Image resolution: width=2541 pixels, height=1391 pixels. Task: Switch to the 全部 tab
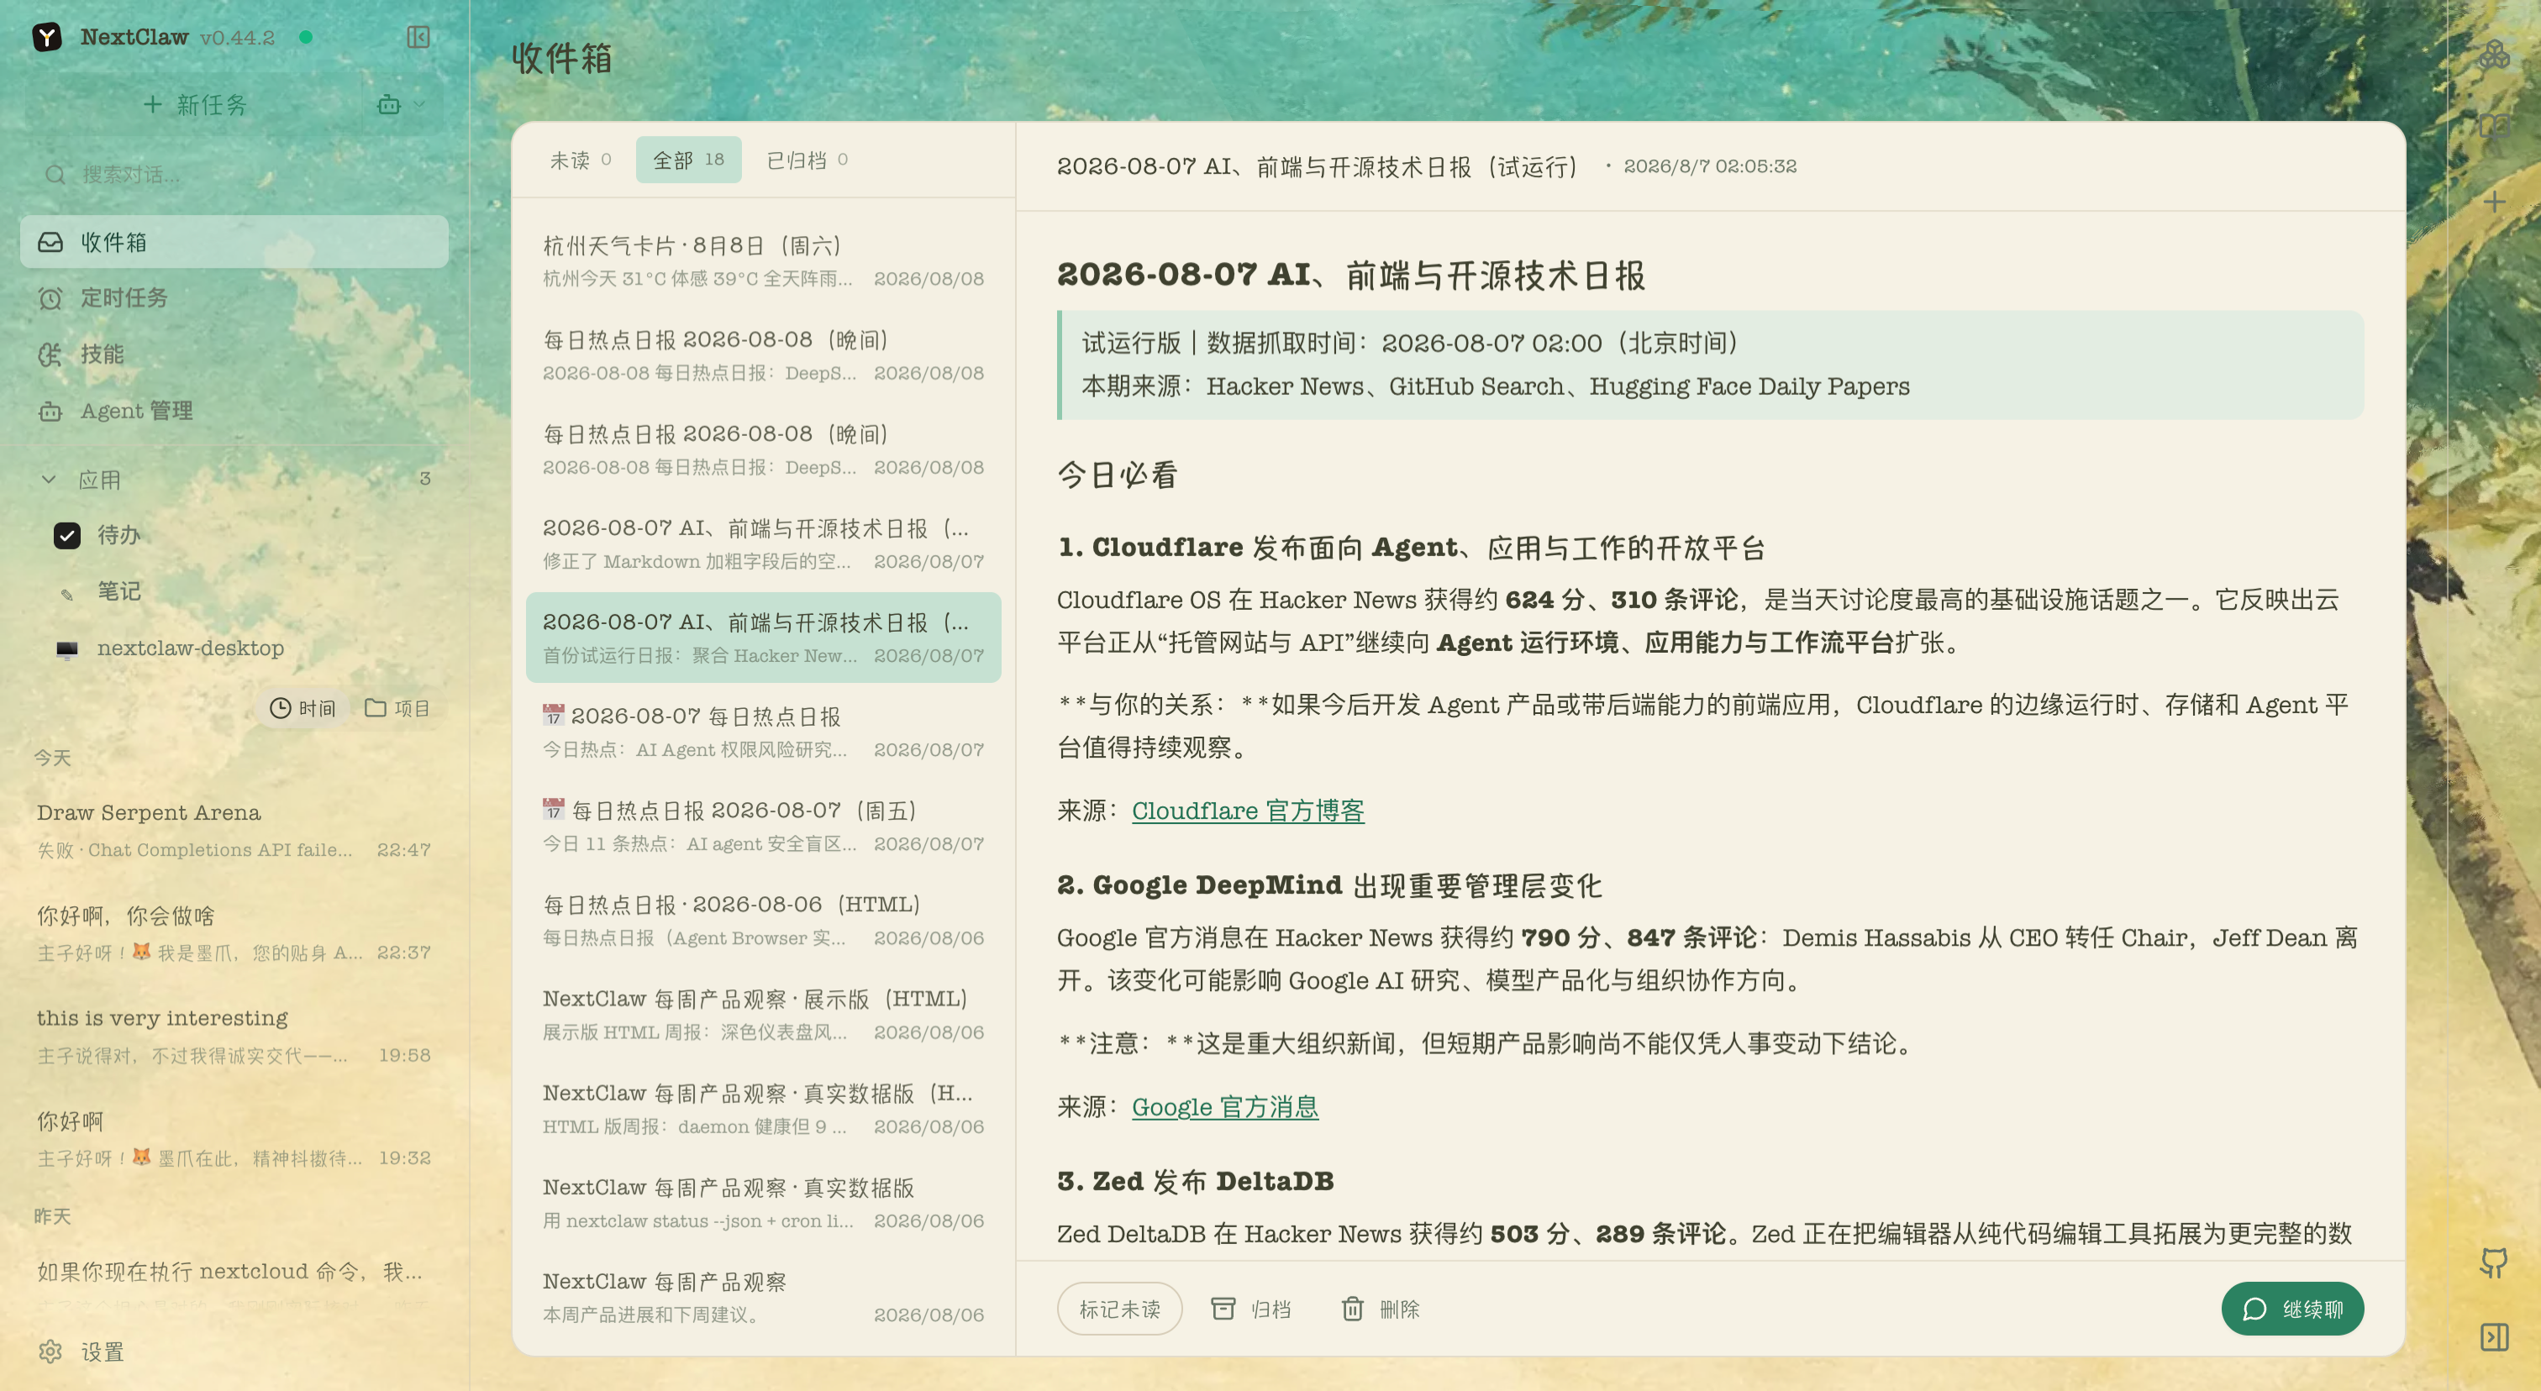point(688,160)
